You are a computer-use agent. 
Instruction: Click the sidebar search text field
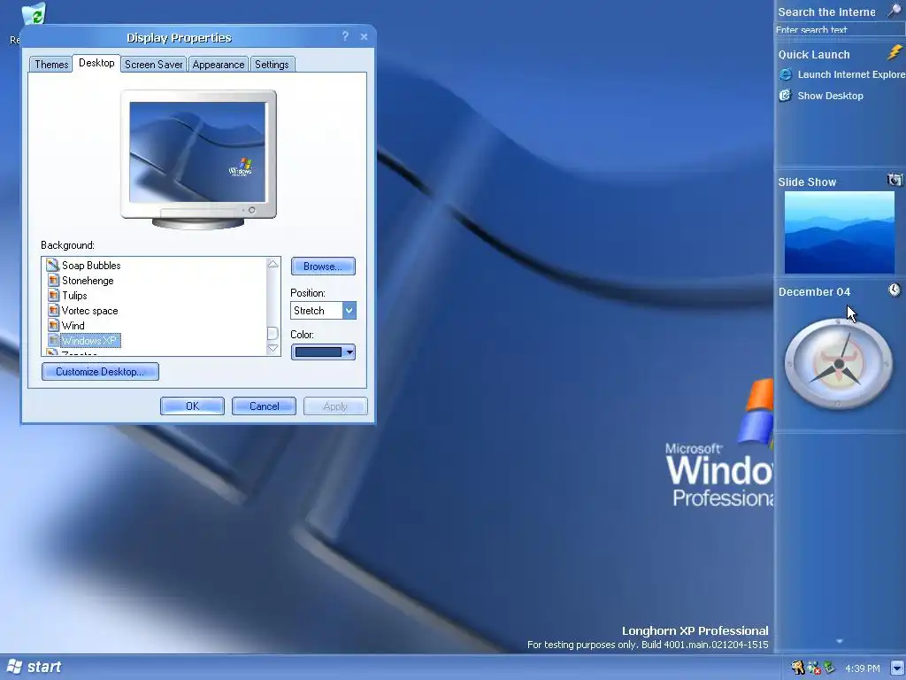coord(839,29)
